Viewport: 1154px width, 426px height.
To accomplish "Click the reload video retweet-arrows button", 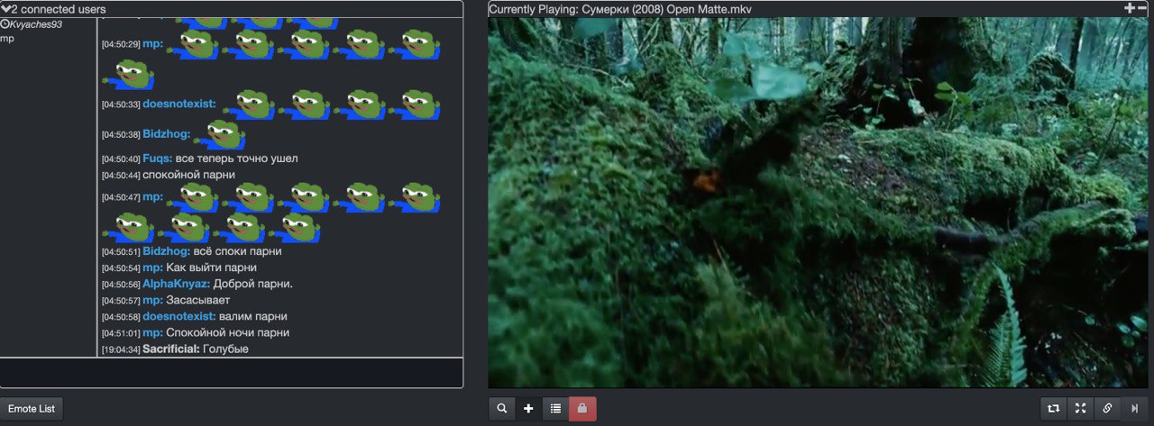I will (1053, 409).
